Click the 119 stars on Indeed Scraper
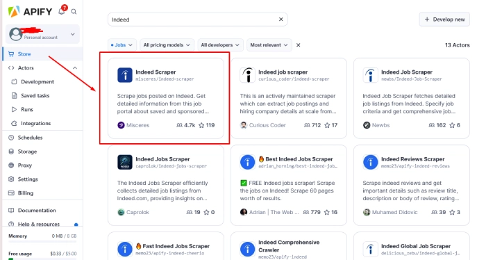 (207, 125)
